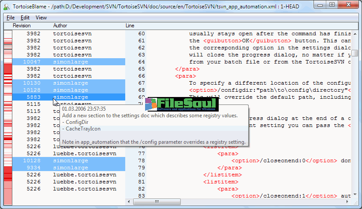Screen dimensions: 362x209
Task: Click the TortoiseBlame title bar app icon
Action: (7, 6)
